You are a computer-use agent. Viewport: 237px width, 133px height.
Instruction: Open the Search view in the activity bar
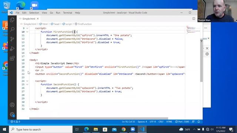pyautogui.click(x=12, y=29)
